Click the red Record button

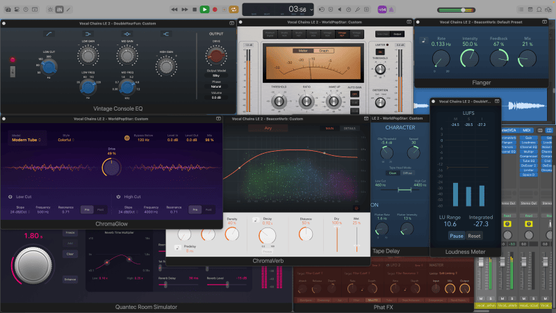pyautogui.click(x=215, y=9)
